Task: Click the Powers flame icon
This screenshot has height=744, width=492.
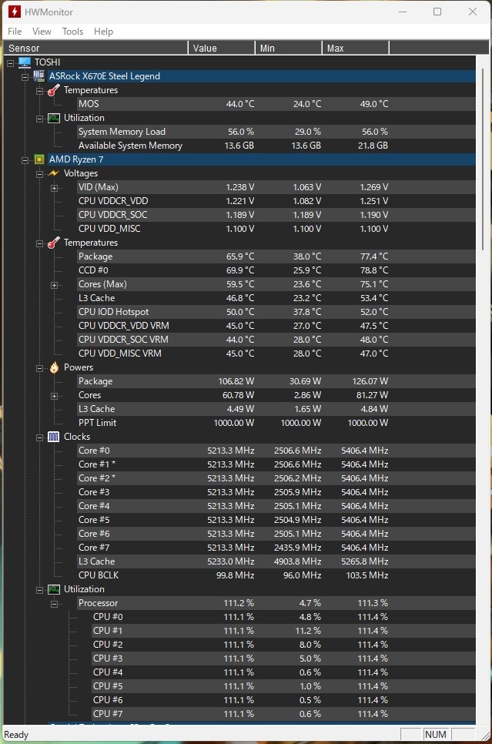Action: pos(54,367)
